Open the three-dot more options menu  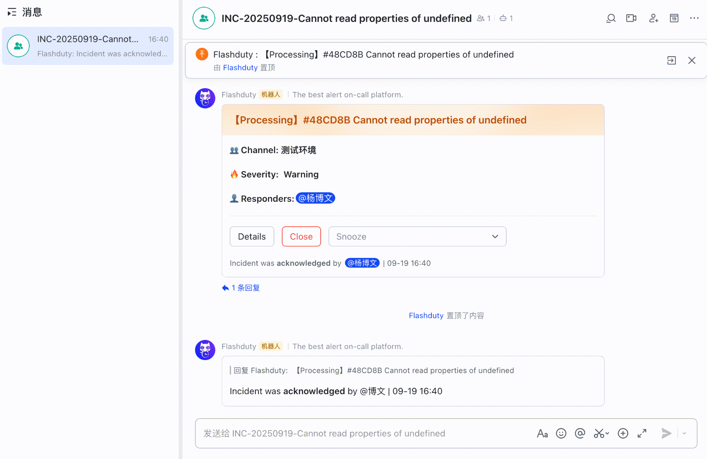pos(694,19)
